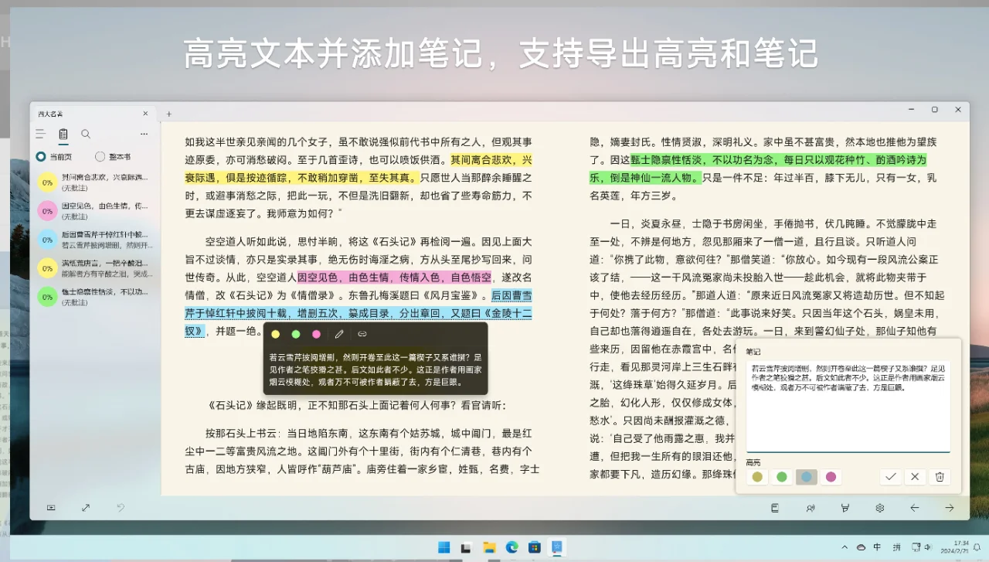This screenshot has height=562, width=989.
Task: Choose green highlight in note panel
Action: tap(782, 477)
